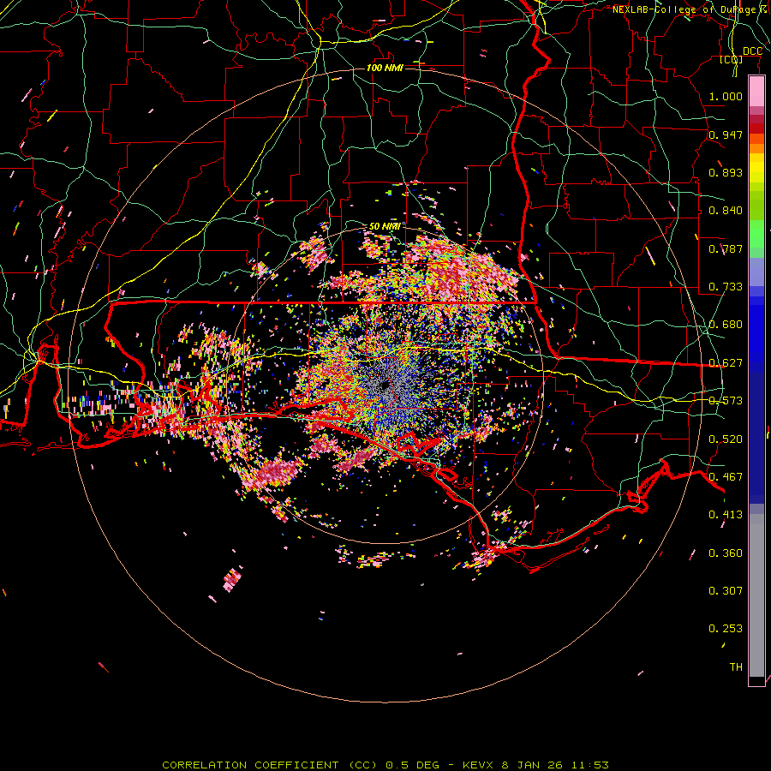Click the 0.787 scale value
771x771 pixels.
[x=726, y=248]
